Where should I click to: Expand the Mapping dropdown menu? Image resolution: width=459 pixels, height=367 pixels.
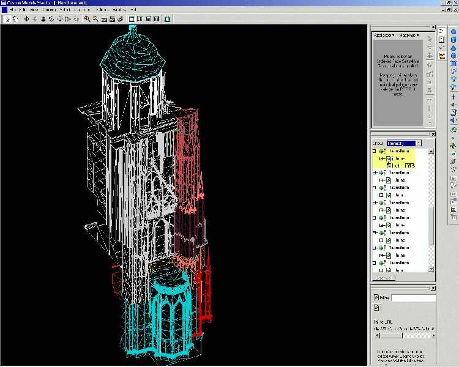408,35
